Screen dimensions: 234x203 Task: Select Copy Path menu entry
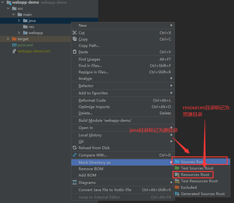point(123,45)
